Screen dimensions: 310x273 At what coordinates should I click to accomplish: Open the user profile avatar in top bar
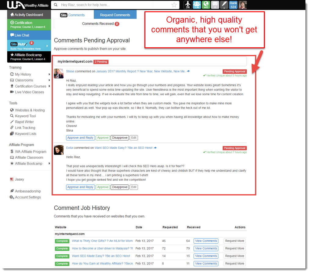tap(243, 5)
